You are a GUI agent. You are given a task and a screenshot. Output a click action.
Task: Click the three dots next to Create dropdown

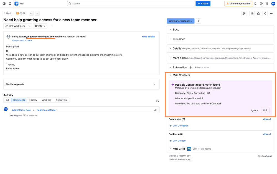coord(51,26)
